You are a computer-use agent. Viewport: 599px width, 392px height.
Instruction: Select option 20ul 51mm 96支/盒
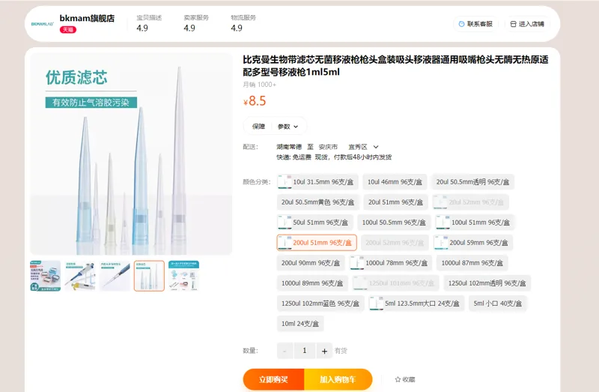click(395, 202)
